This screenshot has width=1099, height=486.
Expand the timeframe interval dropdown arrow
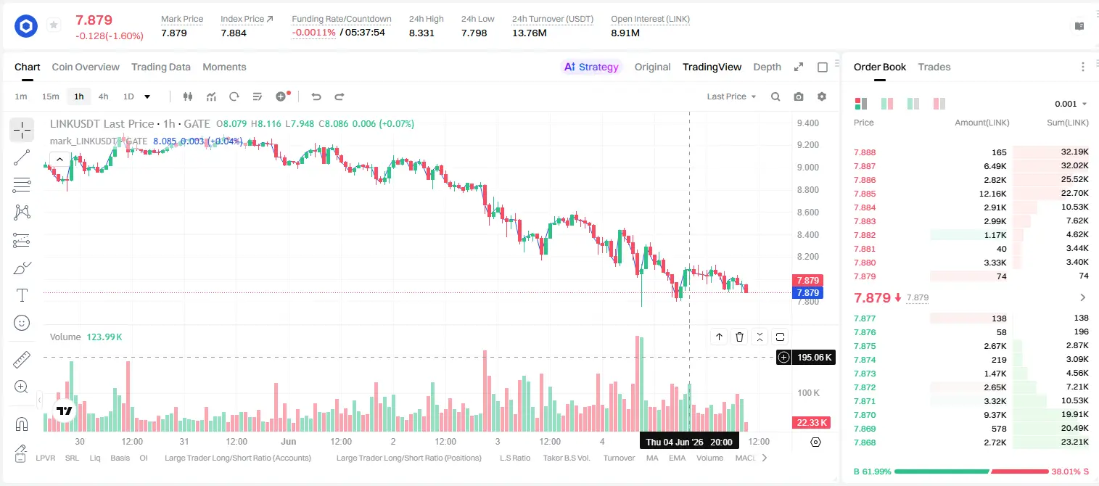click(x=147, y=96)
